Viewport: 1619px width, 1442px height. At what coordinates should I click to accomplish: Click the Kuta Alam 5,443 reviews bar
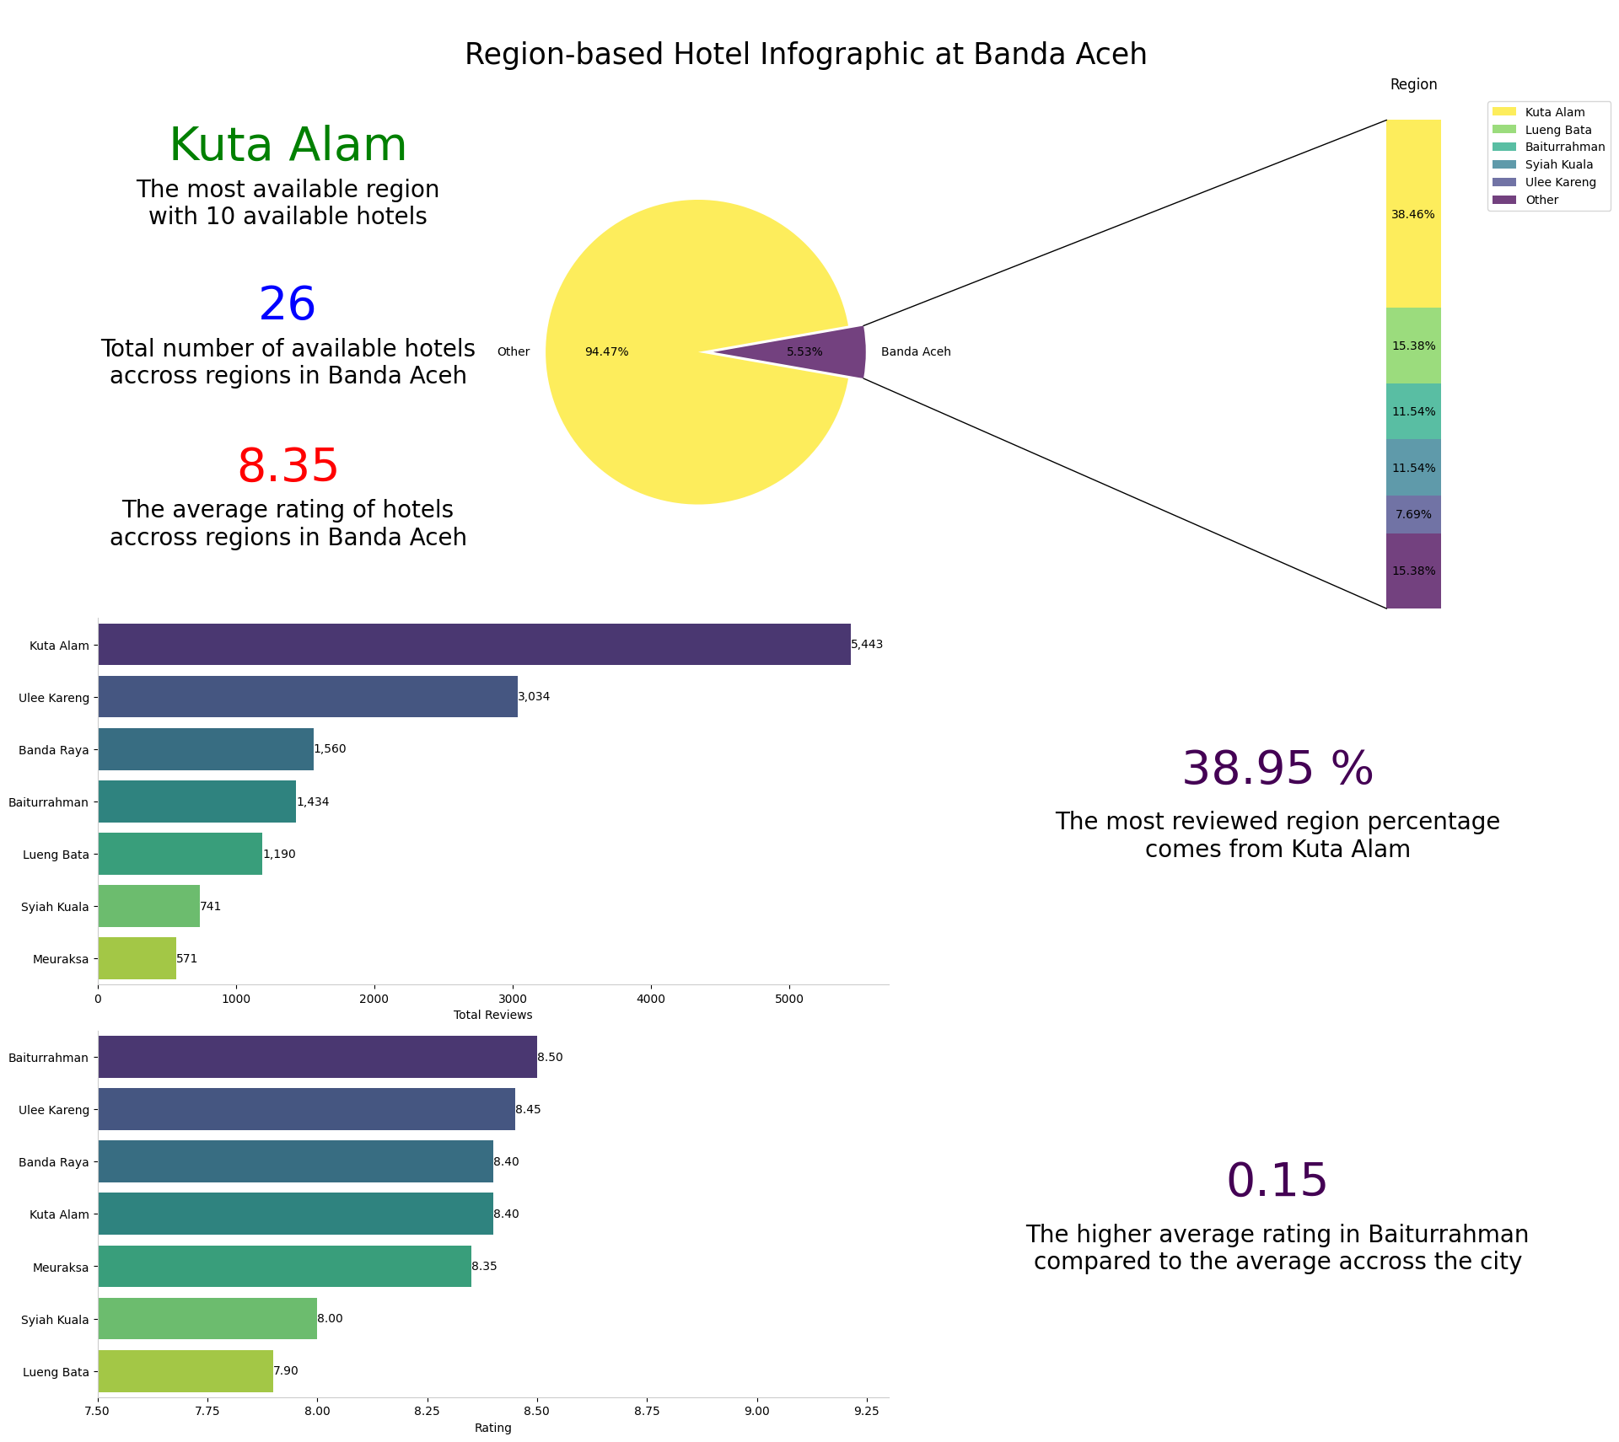pos(474,645)
